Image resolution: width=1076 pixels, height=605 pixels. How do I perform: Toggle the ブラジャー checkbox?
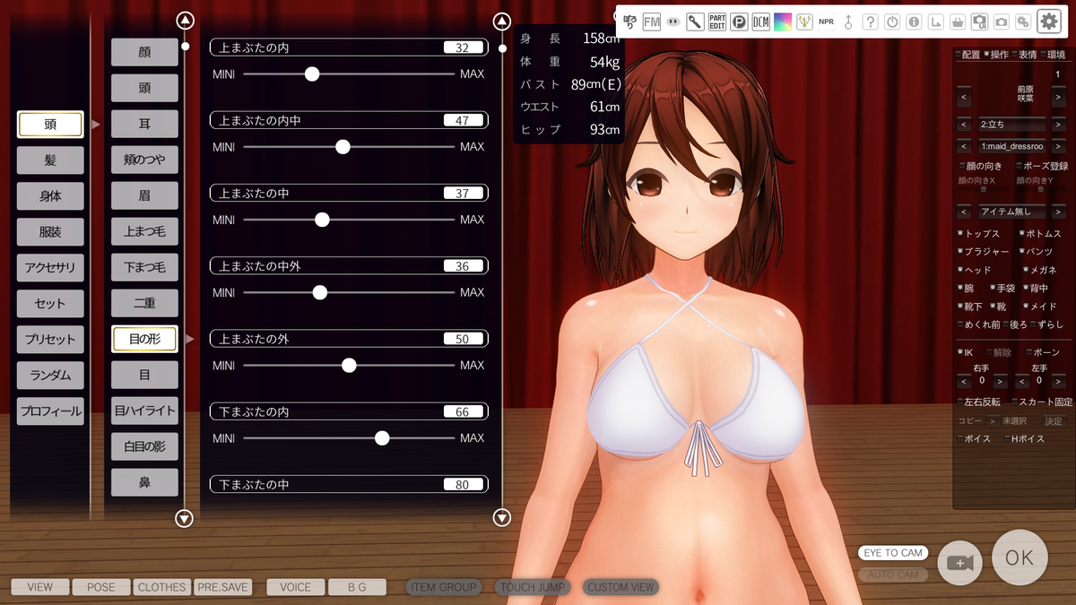pyautogui.click(x=960, y=252)
